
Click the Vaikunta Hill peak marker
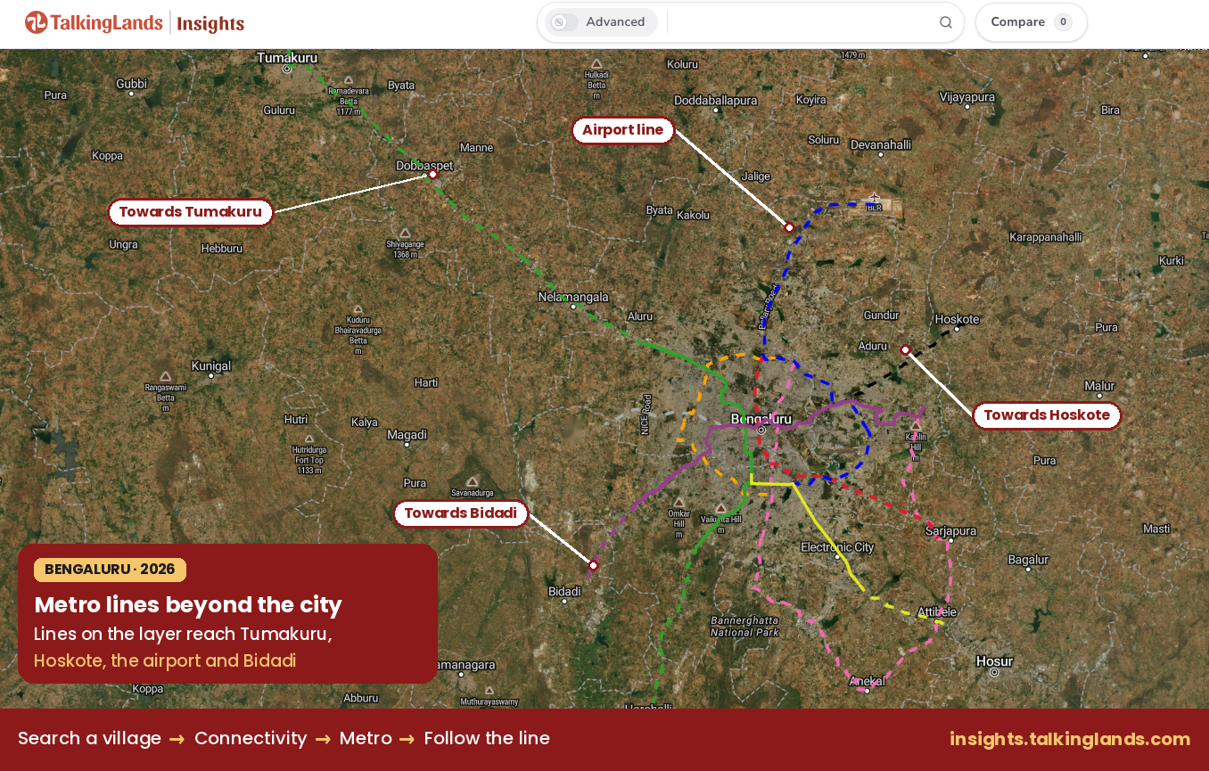pos(721,507)
